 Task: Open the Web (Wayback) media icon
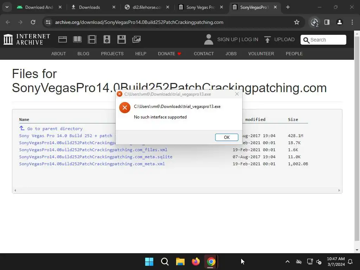pos(63,39)
